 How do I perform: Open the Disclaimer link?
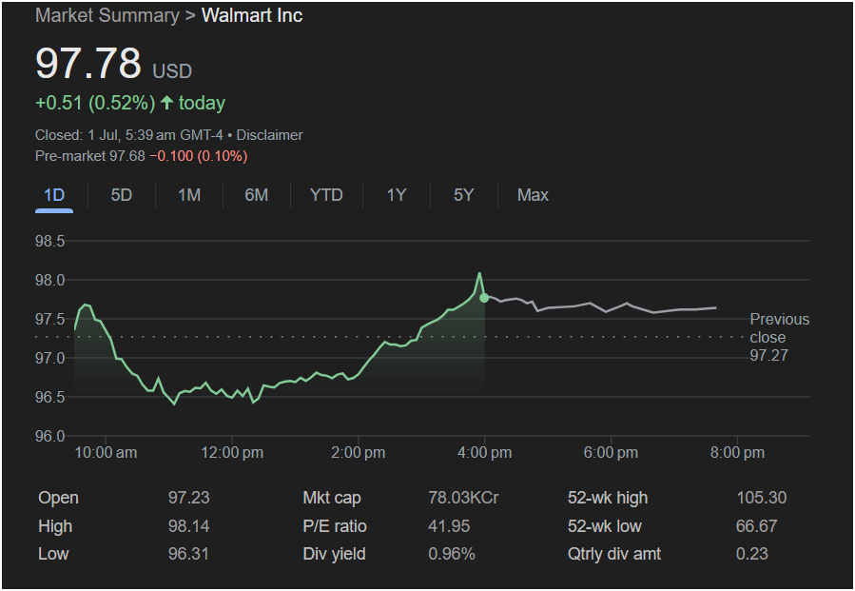pos(269,135)
